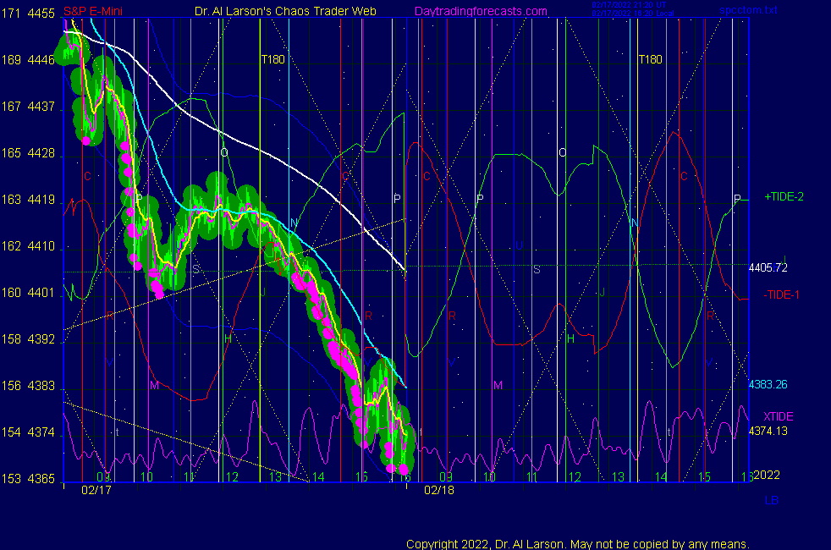Click the '02/17/2022 21:20 UT' timestamp
This screenshot has width=831, height=550.
[629, 5]
